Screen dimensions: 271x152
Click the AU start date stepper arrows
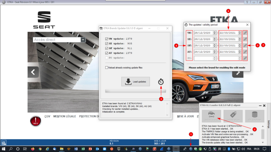pos(215,52)
